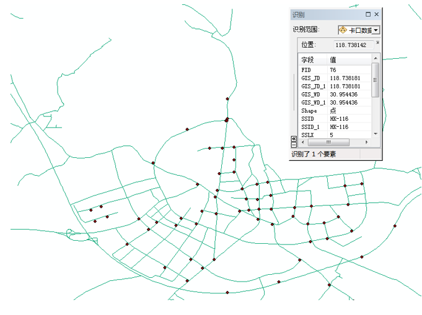Maximize the 识别 window
Image resolution: width=422 pixels, height=315 pixels.
point(368,14)
